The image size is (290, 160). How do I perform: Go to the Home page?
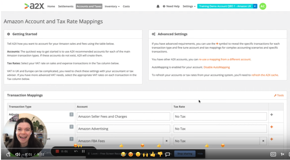51,6
